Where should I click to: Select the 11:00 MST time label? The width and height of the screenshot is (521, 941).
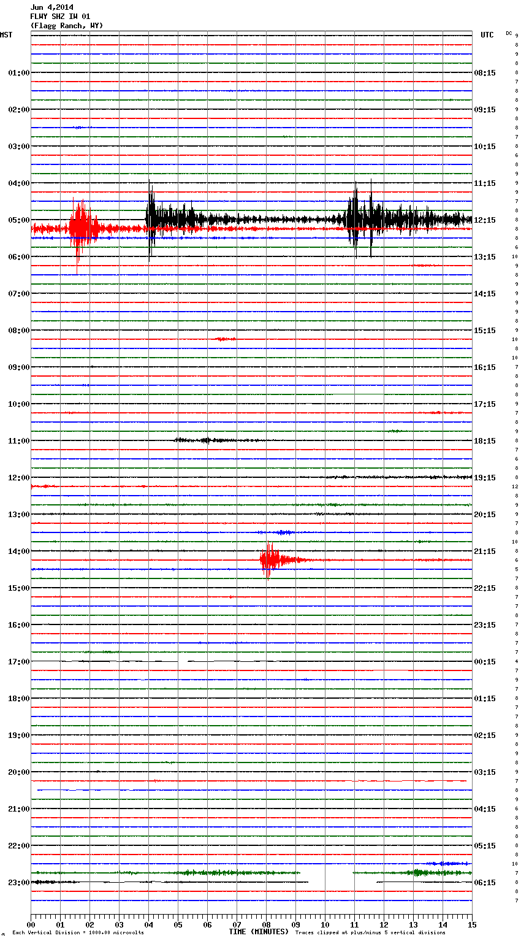(x=19, y=441)
